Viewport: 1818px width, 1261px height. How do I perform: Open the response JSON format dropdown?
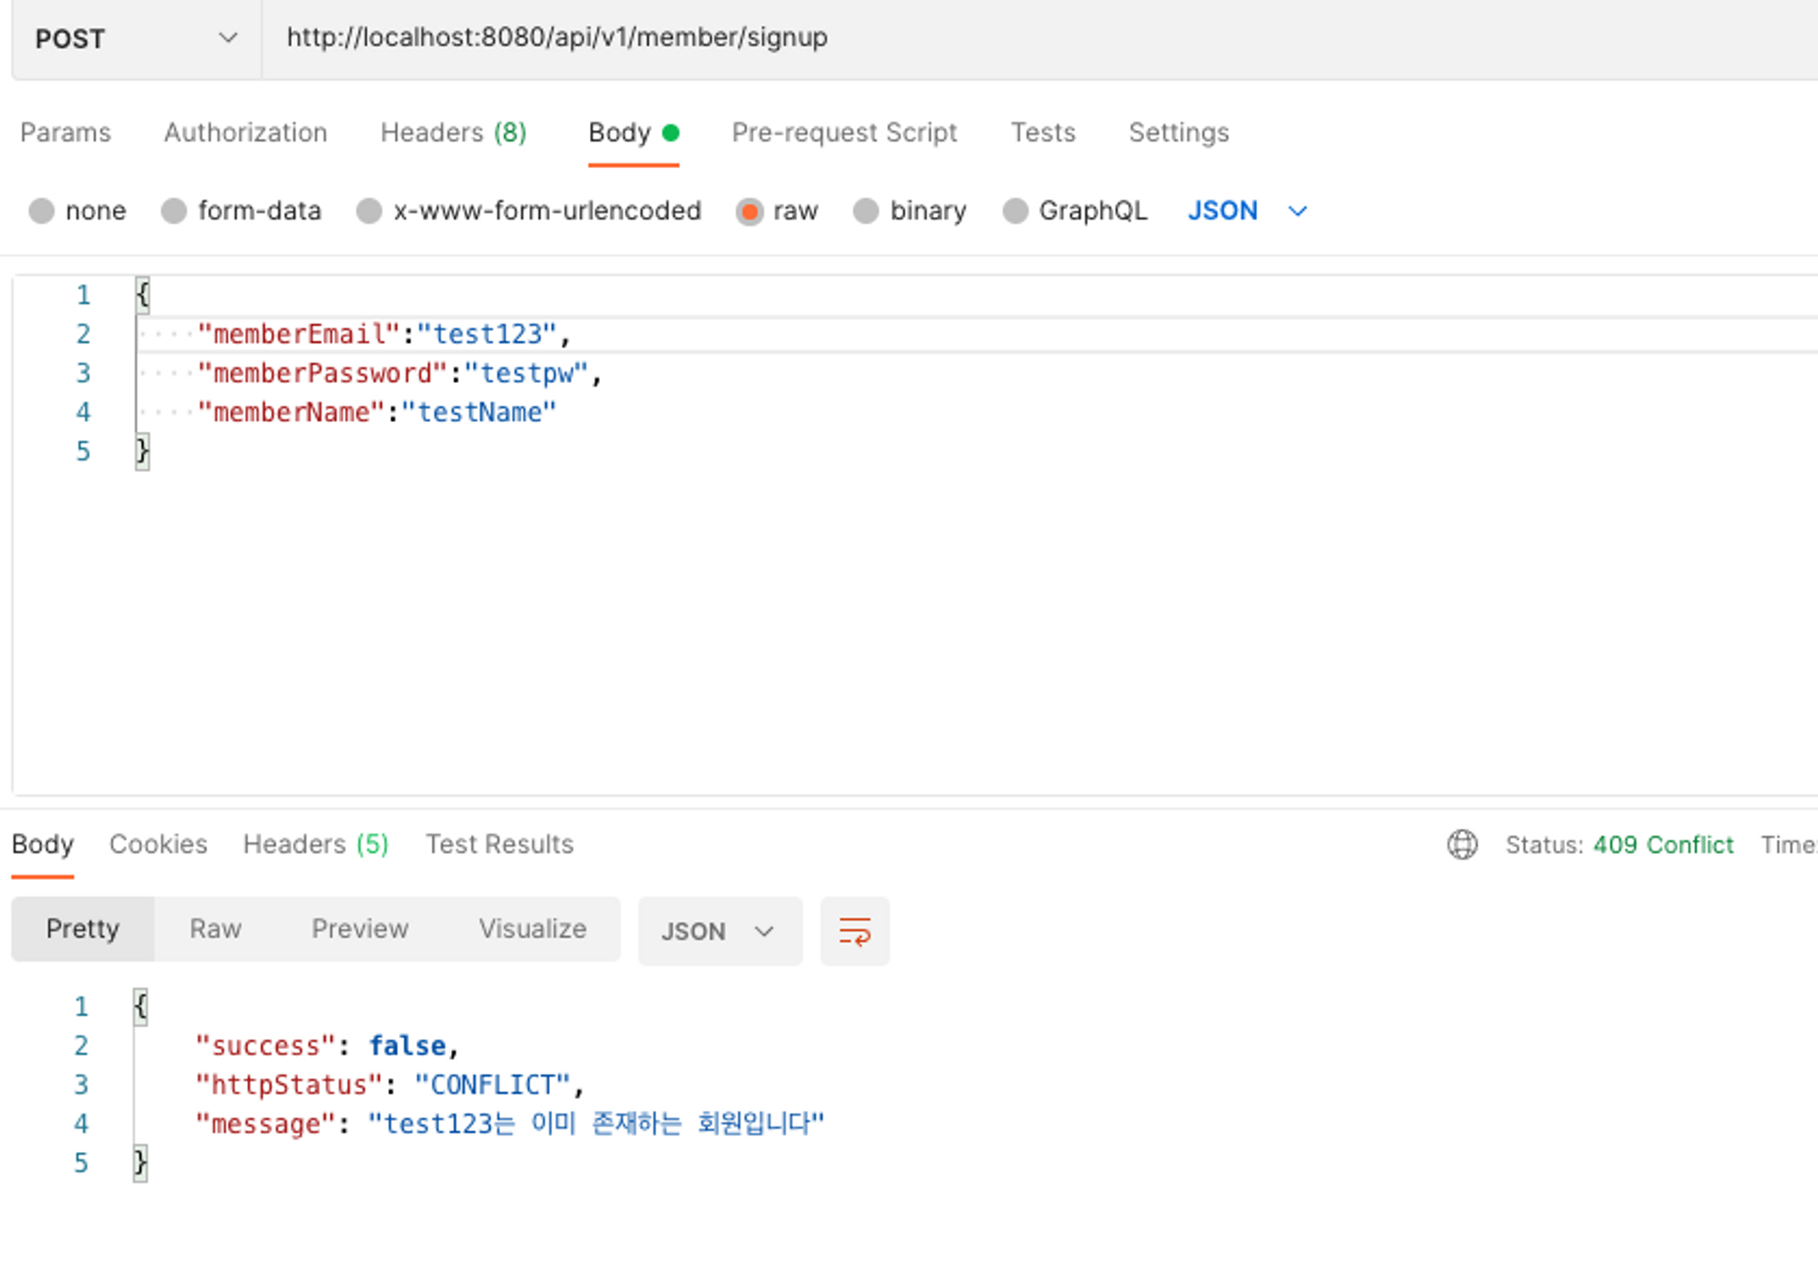(718, 931)
